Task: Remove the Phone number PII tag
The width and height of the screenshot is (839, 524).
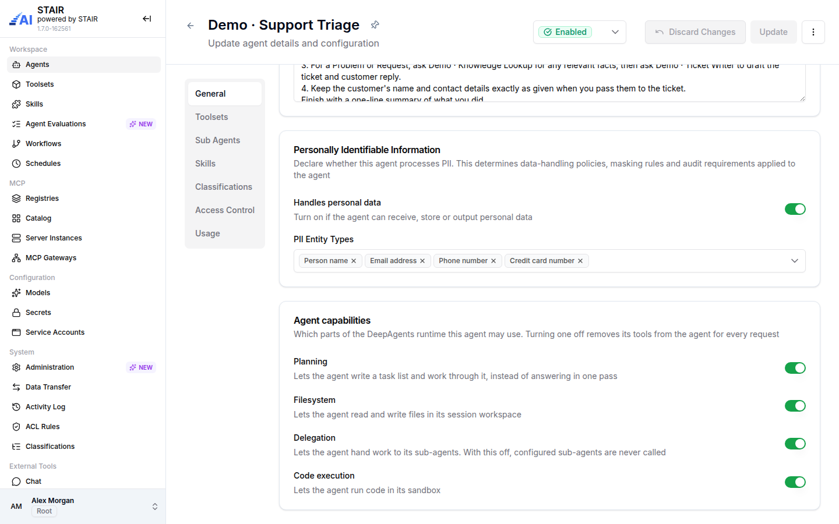Action: tap(493, 261)
